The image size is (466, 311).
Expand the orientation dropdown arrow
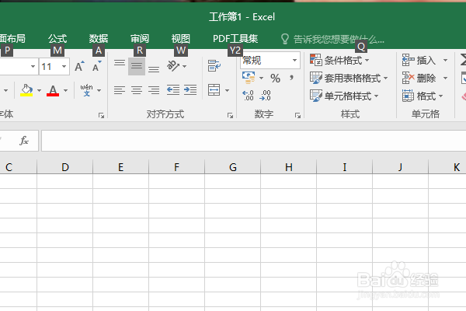[185, 66]
